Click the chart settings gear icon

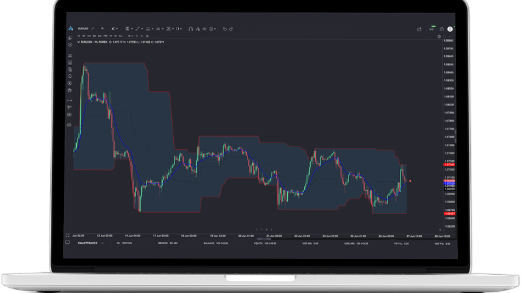pos(439,36)
